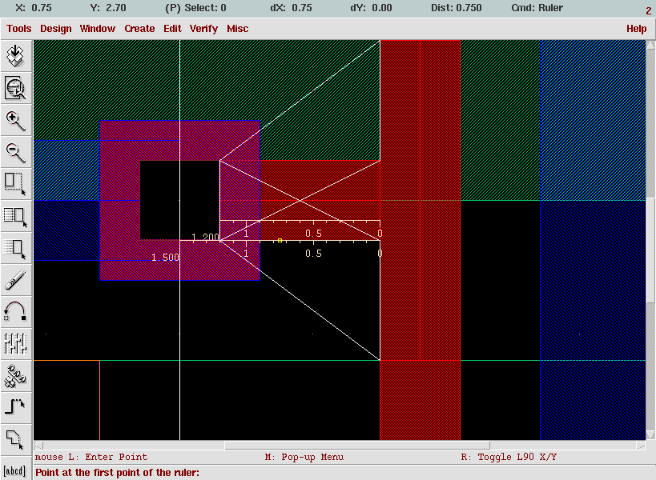The height and width of the screenshot is (480, 656).
Task: Select the Move tool icon
Action: [x=16, y=249]
